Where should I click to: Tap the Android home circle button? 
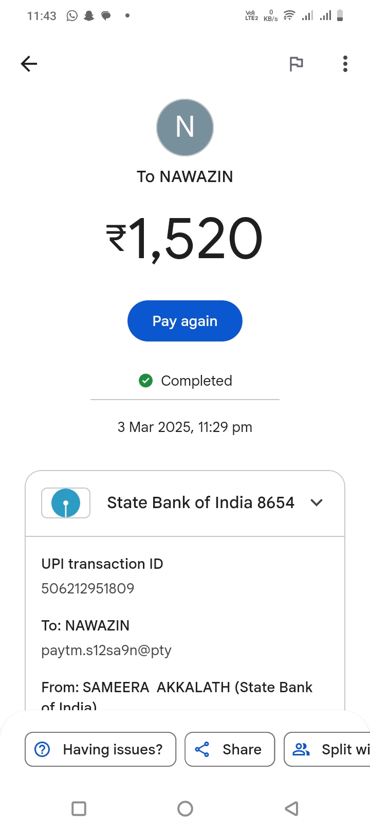pos(185,808)
